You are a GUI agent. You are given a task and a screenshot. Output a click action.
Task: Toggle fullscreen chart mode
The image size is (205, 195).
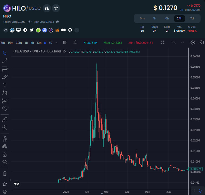[x=162, y=42]
